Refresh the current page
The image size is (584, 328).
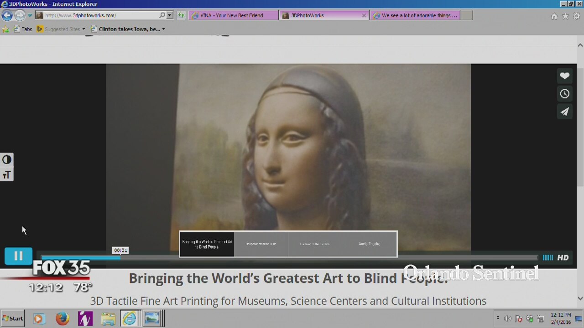tap(181, 15)
